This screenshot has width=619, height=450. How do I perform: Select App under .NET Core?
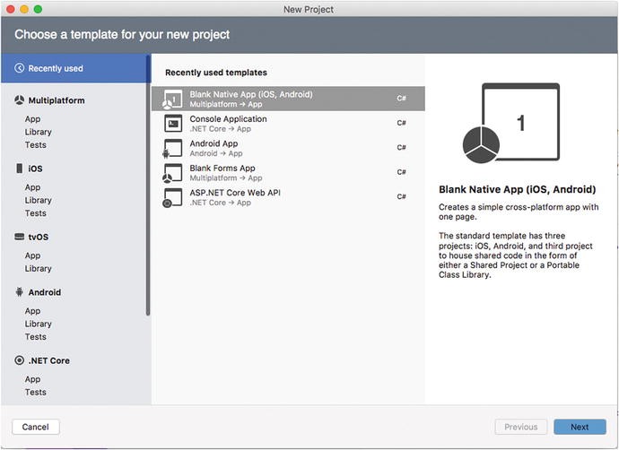click(x=32, y=379)
